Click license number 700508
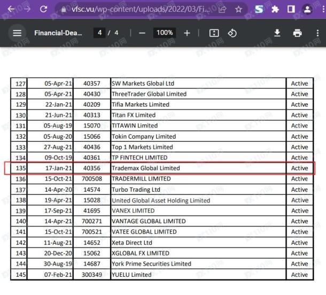Viewport: 326px width, 295px height. 92,179
